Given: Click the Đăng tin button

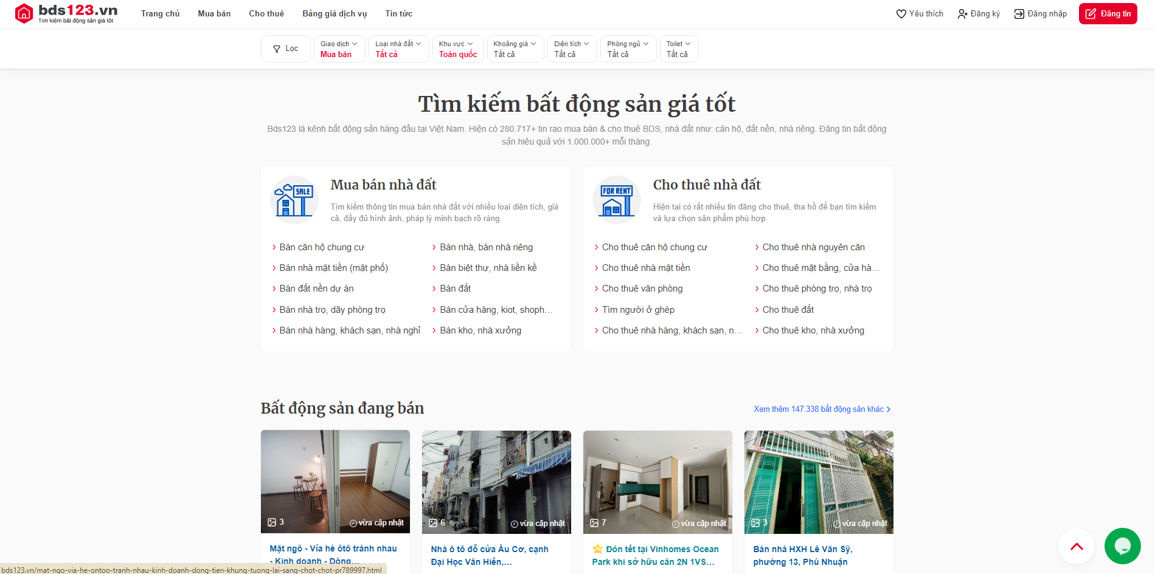Looking at the screenshot, I should tap(1108, 13).
